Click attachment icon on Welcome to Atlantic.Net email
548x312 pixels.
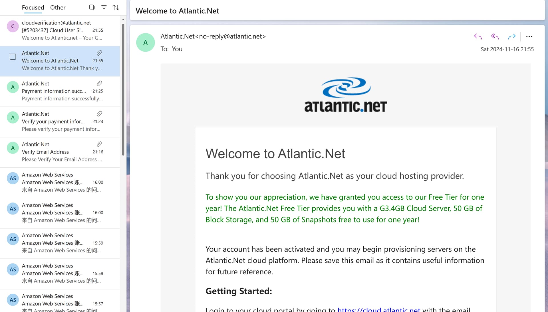point(99,53)
